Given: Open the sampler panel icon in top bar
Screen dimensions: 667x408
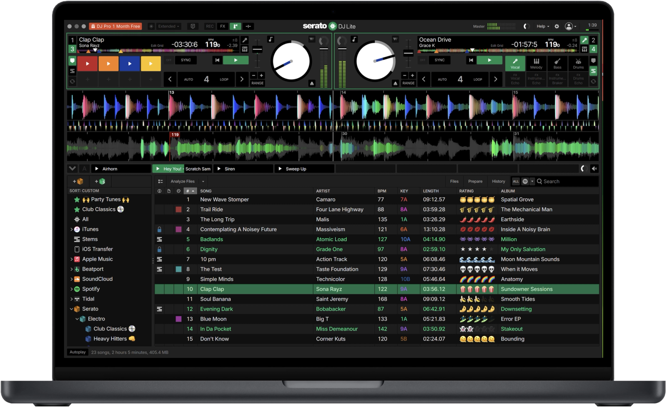Looking at the screenshot, I should pyautogui.click(x=236, y=26).
